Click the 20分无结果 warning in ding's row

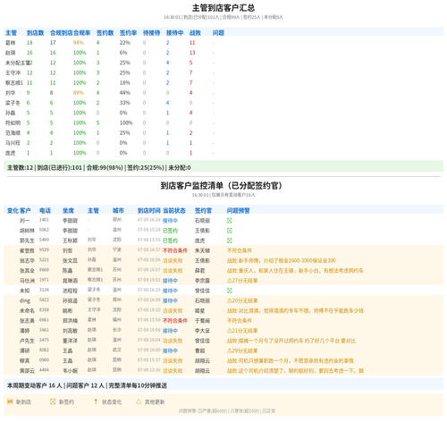242,300
